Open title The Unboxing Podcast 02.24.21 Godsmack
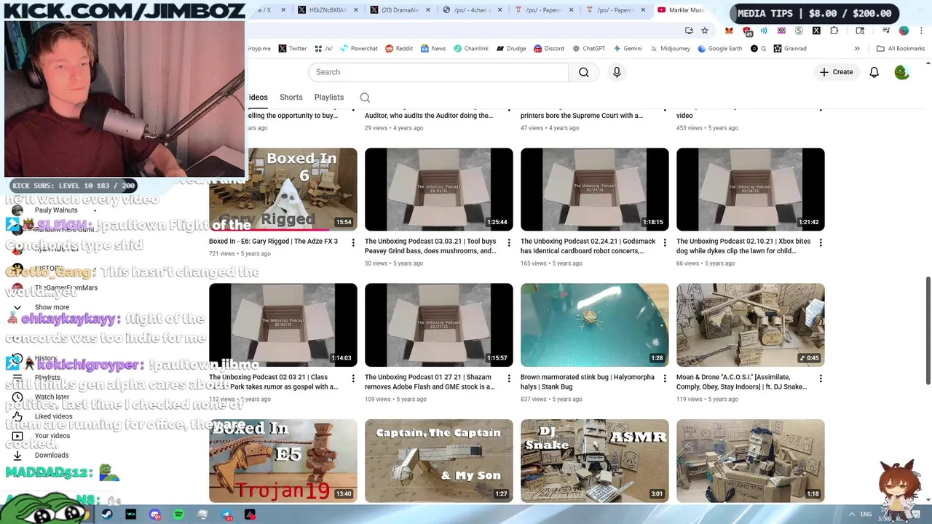This screenshot has width=932, height=524. click(x=588, y=246)
